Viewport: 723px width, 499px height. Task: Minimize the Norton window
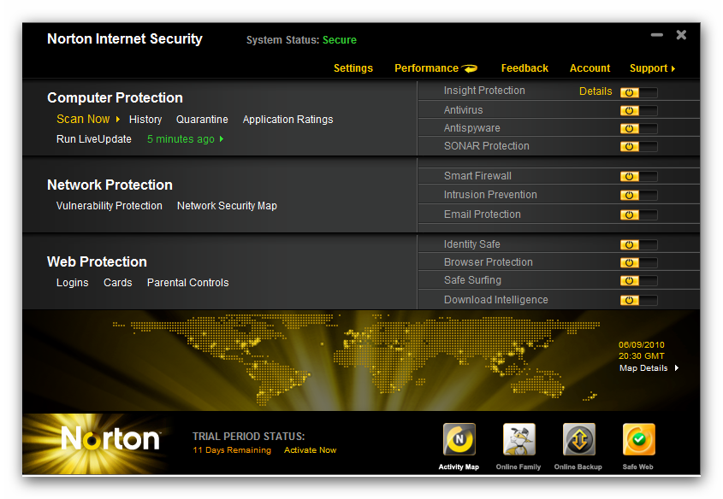coord(657,35)
